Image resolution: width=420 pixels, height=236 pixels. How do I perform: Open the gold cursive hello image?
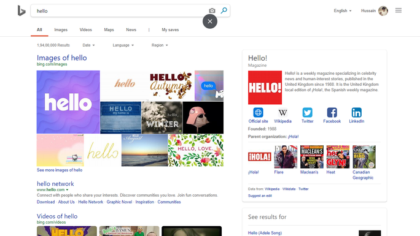(103, 150)
